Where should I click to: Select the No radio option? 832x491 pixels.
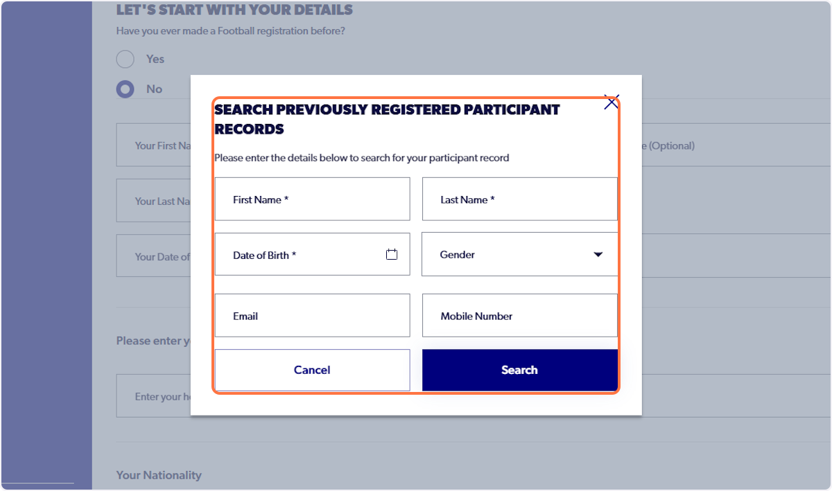click(125, 89)
